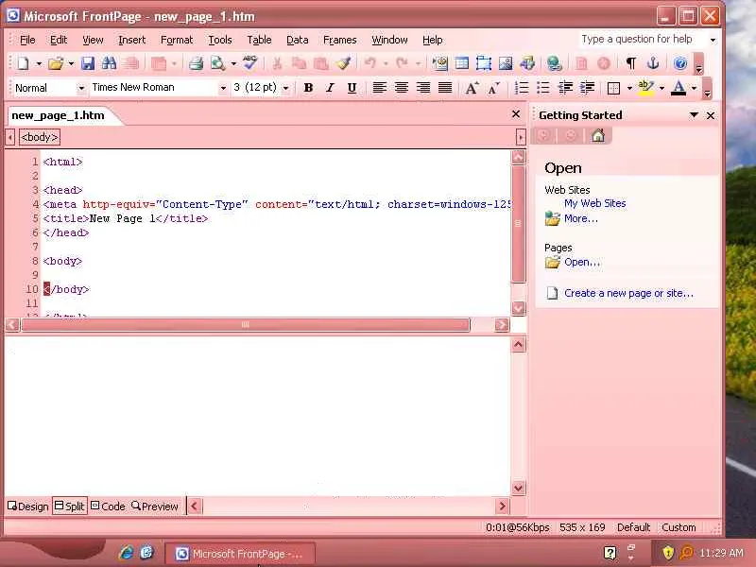Insert a picture from file icon
The height and width of the screenshot is (567, 756).
click(x=506, y=63)
